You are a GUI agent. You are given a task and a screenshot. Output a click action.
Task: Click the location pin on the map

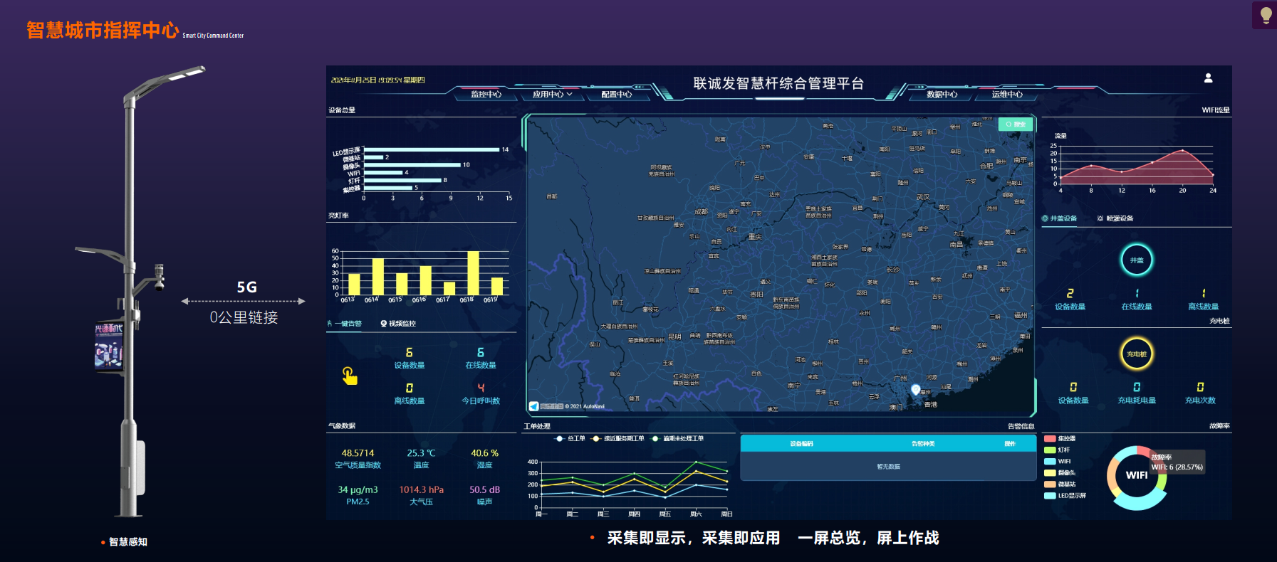pyautogui.click(x=916, y=389)
